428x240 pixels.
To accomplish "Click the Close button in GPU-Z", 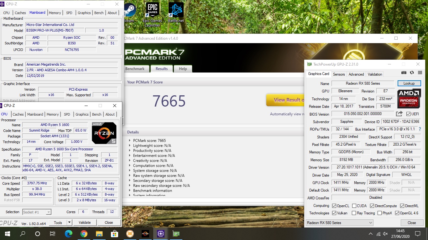I will pos(412,223).
